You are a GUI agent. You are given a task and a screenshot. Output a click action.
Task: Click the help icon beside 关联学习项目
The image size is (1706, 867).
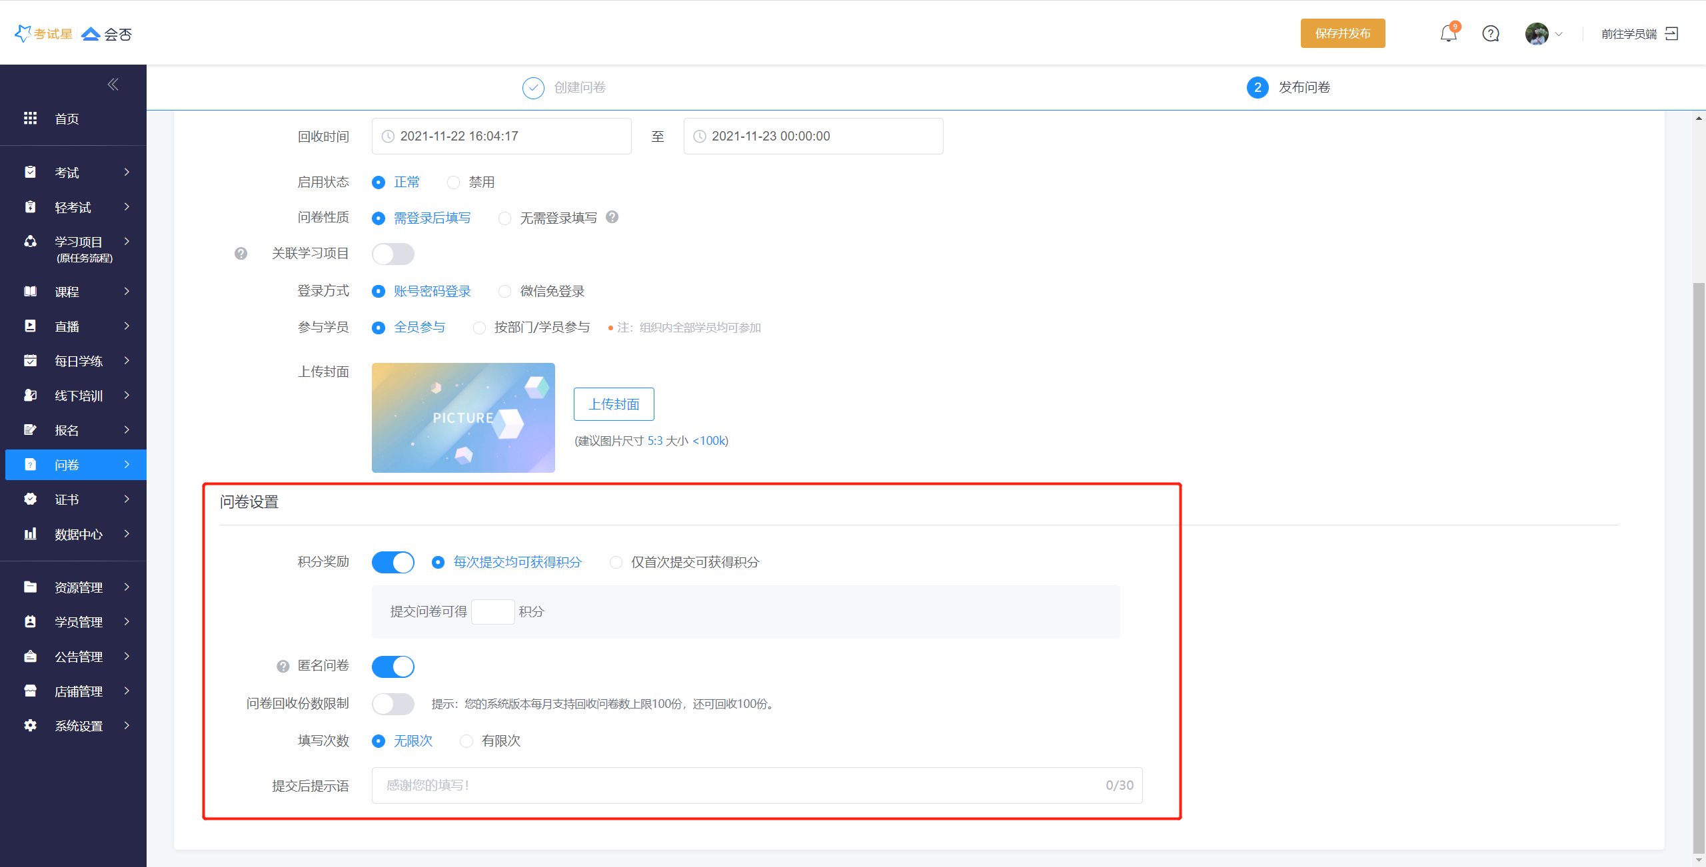[x=241, y=254]
